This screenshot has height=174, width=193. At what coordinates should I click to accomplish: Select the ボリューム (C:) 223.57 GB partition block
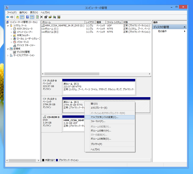tap(99, 87)
